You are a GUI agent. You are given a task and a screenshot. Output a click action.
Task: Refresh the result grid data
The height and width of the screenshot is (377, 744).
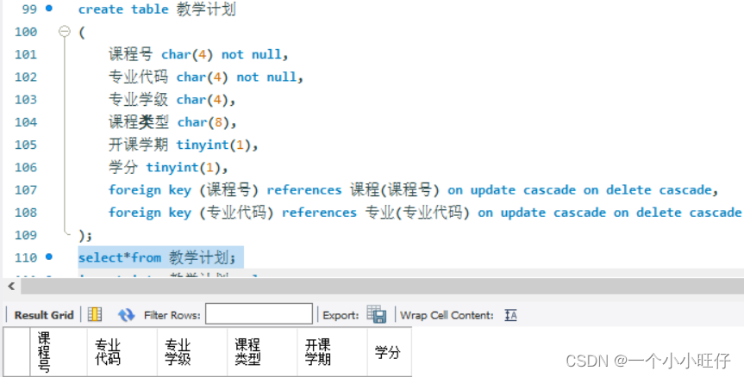[126, 315]
